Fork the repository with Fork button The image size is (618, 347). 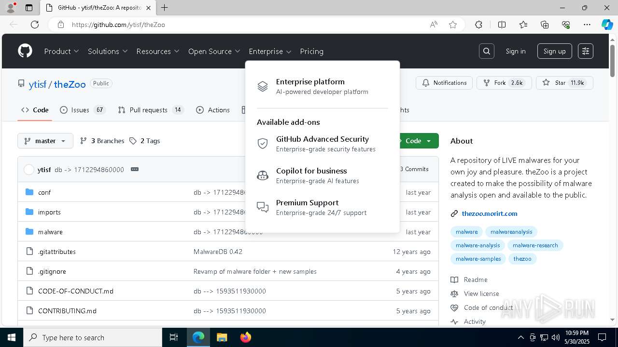point(504,83)
